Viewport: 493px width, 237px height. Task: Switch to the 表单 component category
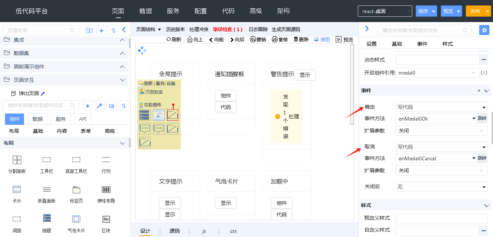point(86,131)
